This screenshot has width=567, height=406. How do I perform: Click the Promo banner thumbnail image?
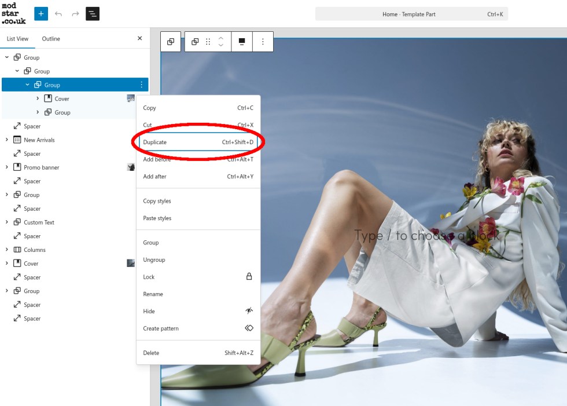[131, 167]
